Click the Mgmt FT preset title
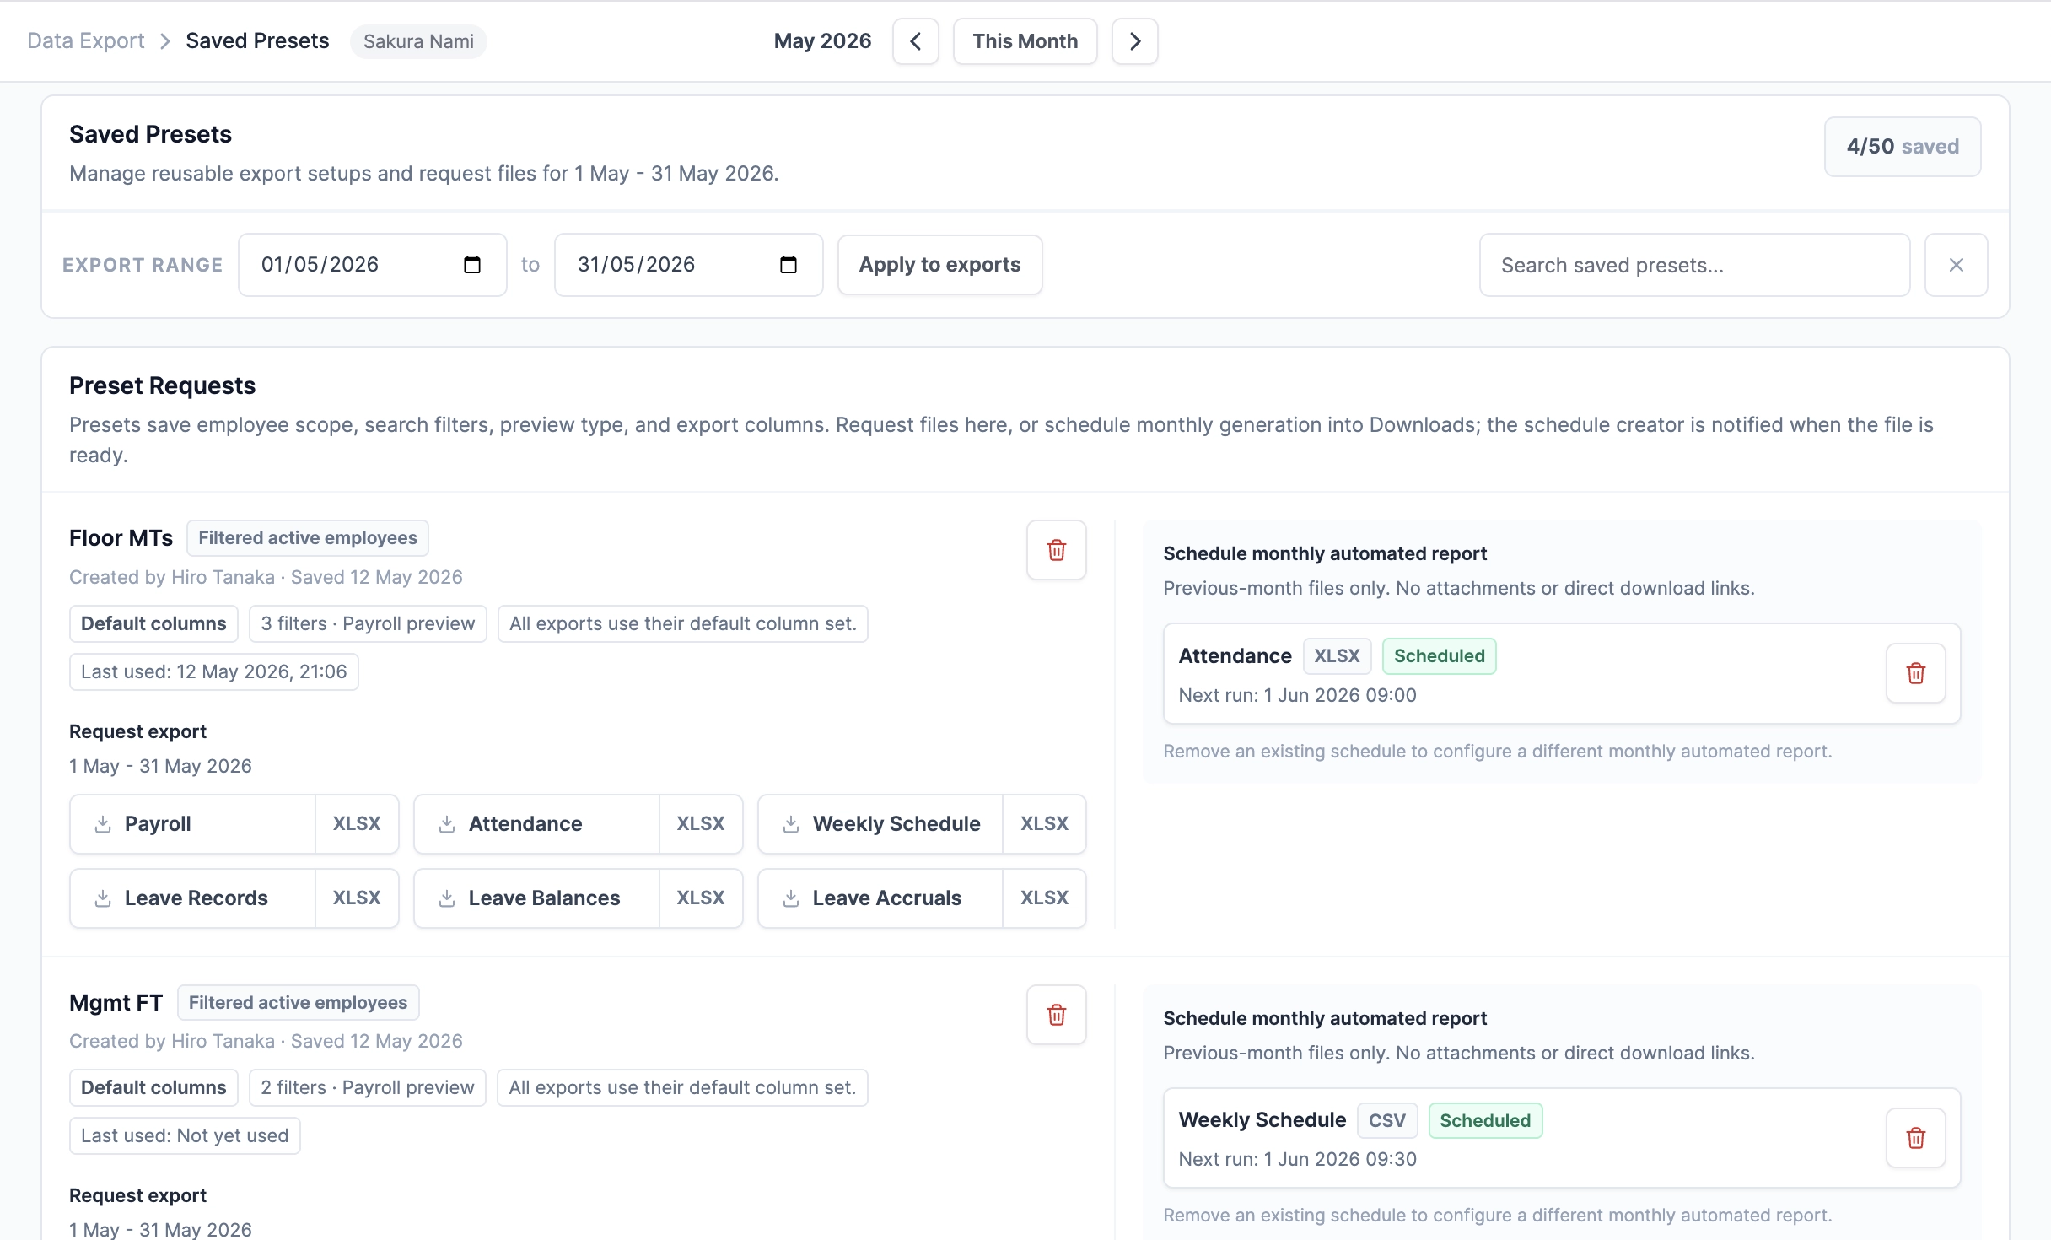 (116, 1003)
